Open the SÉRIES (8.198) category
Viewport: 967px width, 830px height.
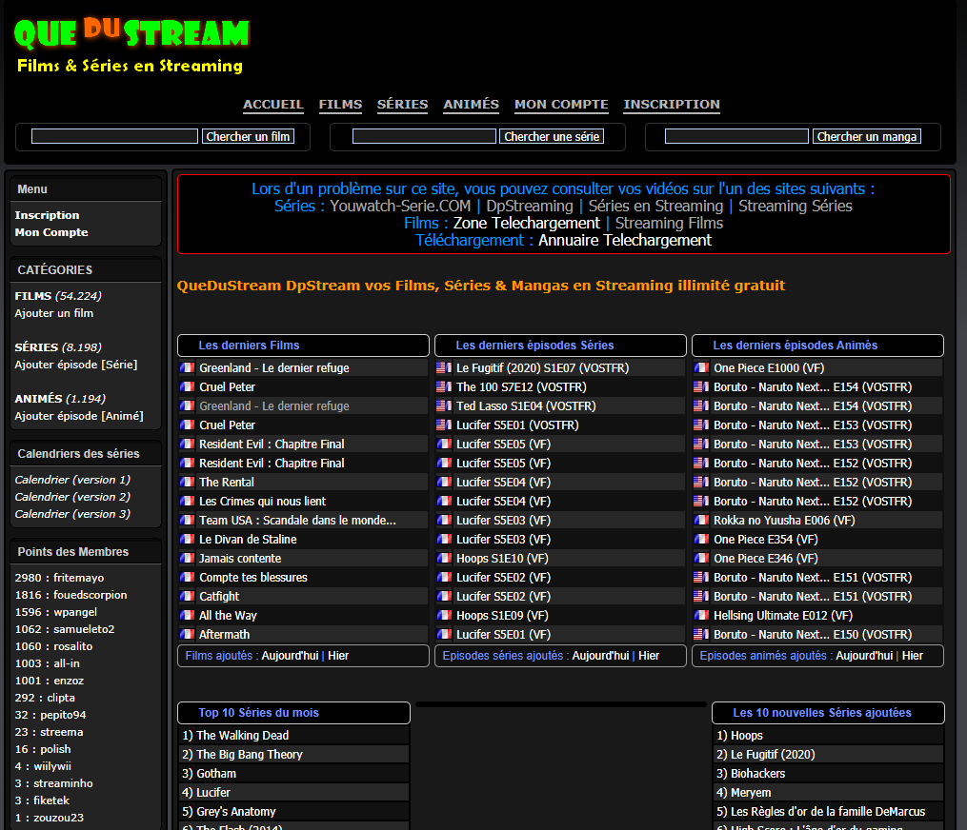click(x=58, y=346)
